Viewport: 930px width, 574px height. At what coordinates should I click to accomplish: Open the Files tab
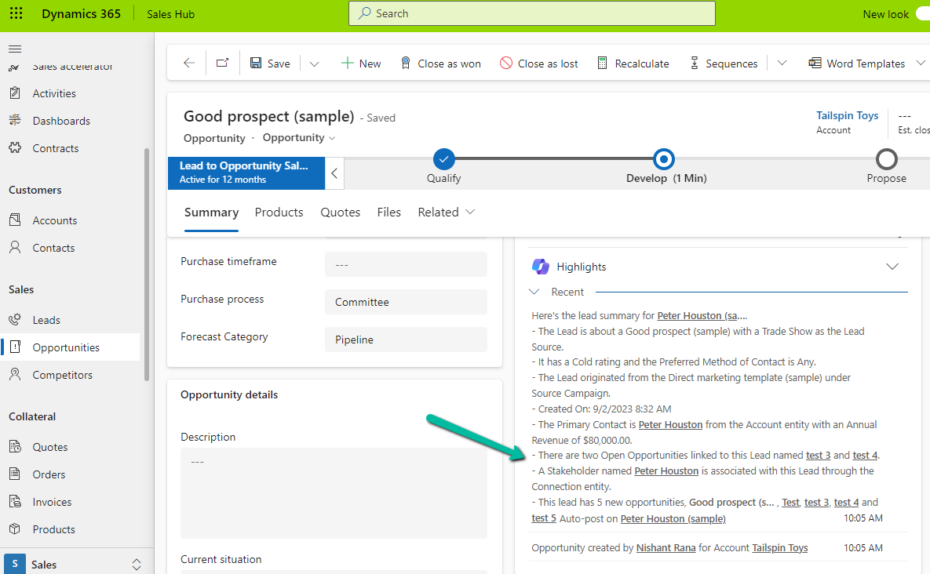388,212
